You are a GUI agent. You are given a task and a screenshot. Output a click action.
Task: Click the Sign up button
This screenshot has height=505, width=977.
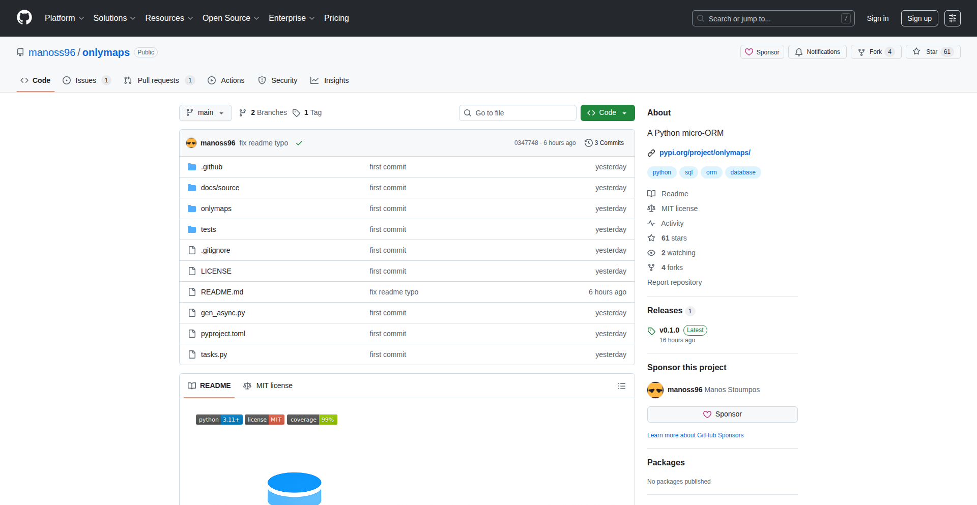(919, 18)
